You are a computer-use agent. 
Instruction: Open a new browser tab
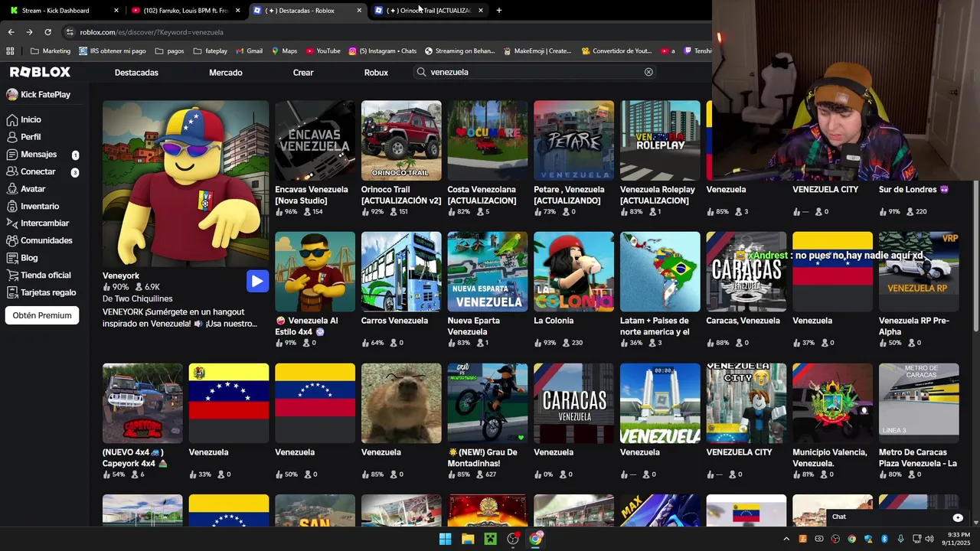pyautogui.click(x=499, y=11)
